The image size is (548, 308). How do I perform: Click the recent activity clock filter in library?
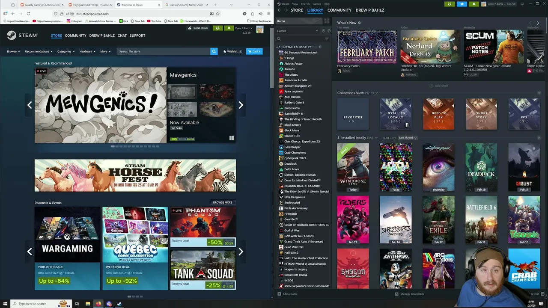coord(323,31)
